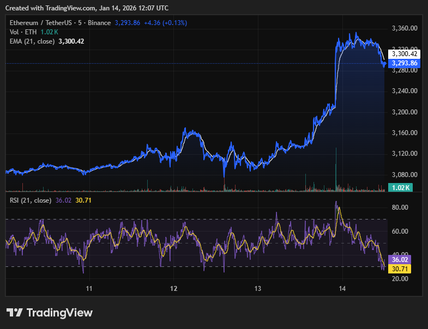Click the 80.00 level on RSI axis
Image resolution: width=428 pixels, height=329 pixels.
pos(400,208)
